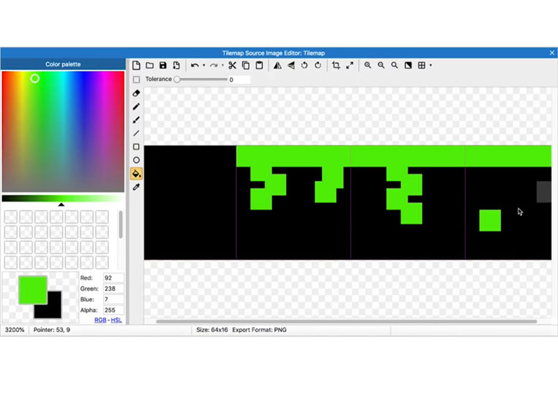Click the canvas size arrows icon
The image size is (558, 395).
(350, 66)
